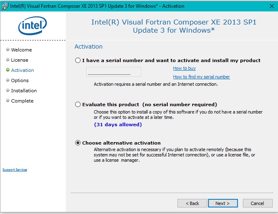Viewport: 278px width, 214px height.
Task: Click the Intel logo
Action: (33, 26)
